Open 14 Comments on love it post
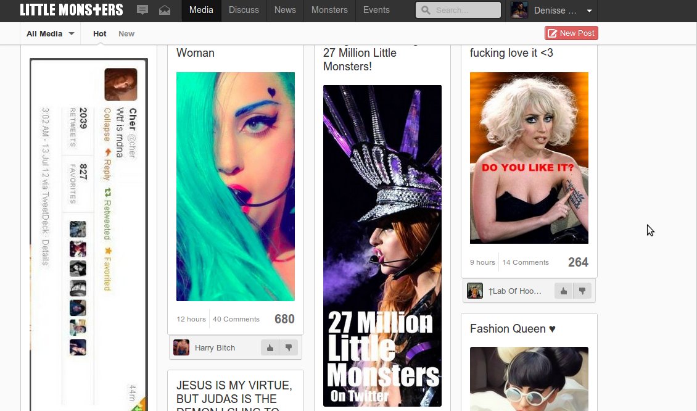This screenshot has width=697, height=411. tap(526, 262)
